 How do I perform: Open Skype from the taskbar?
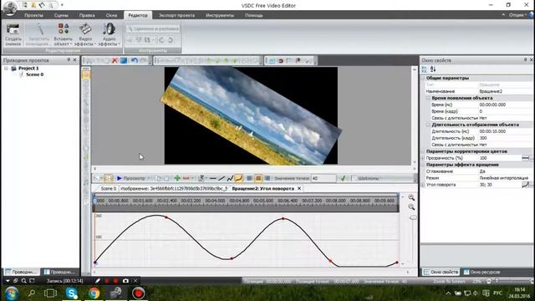click(x=72, y=293)
